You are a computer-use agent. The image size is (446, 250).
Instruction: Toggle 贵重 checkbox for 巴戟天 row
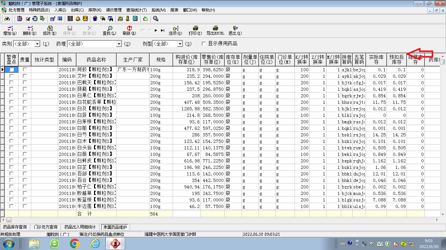[25, 83]
